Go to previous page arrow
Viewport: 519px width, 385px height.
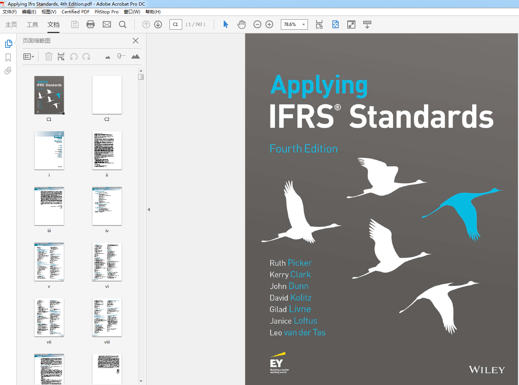coord(146,24)
